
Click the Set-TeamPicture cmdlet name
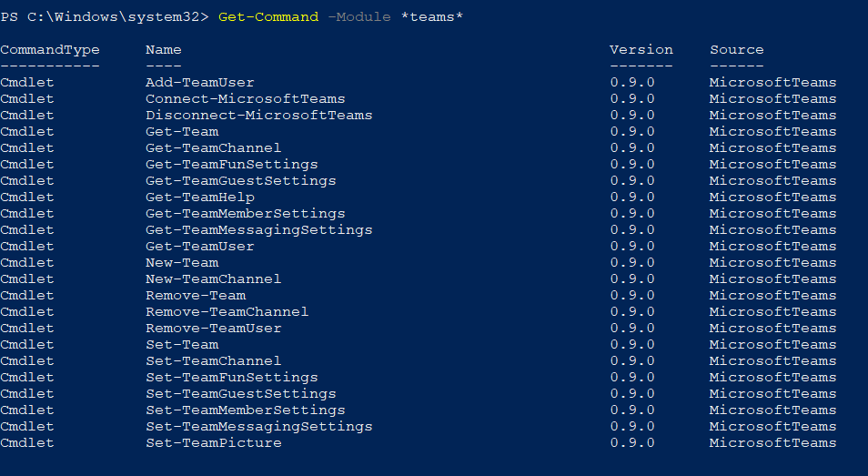[x=213, y=443]
